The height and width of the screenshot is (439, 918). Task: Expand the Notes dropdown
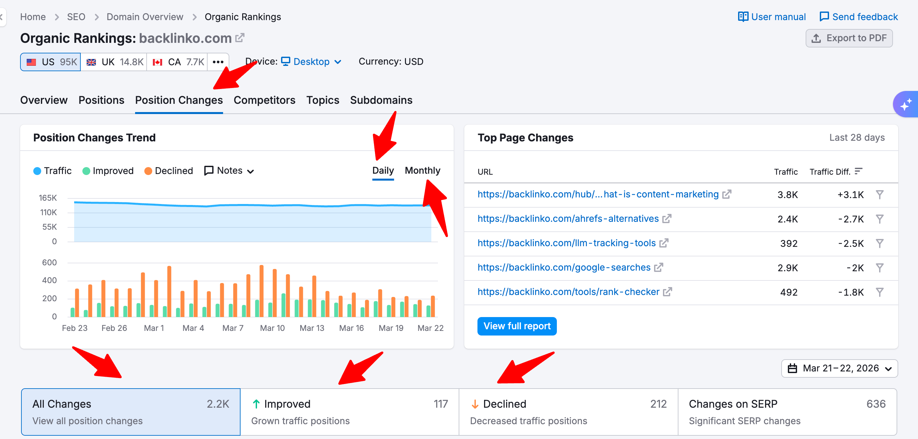click(x=229, y=171)
